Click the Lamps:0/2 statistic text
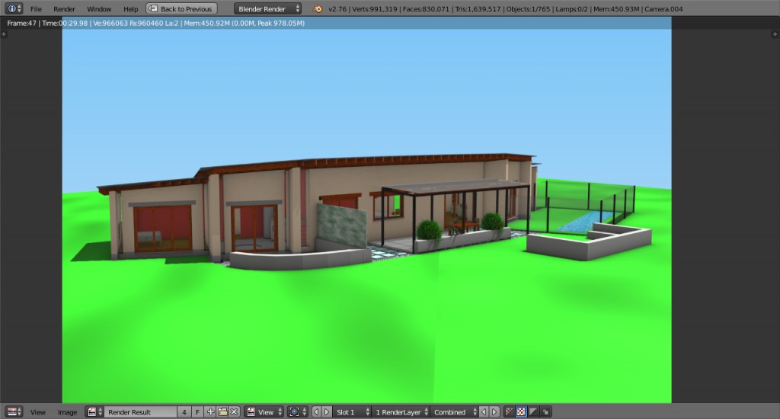Image resolution: width=780 pixels, height=419 pixels. 571,9
